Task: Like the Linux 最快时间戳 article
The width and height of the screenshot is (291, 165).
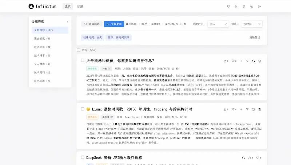Action: 226,109
